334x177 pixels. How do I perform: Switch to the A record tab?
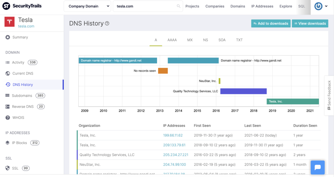click(x=156, y=40)
